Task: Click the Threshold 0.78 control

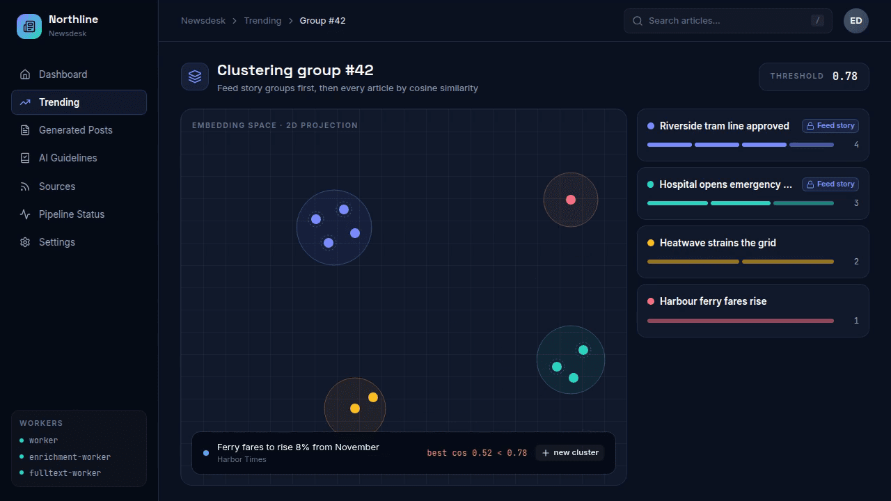Action: pos(814,77)
